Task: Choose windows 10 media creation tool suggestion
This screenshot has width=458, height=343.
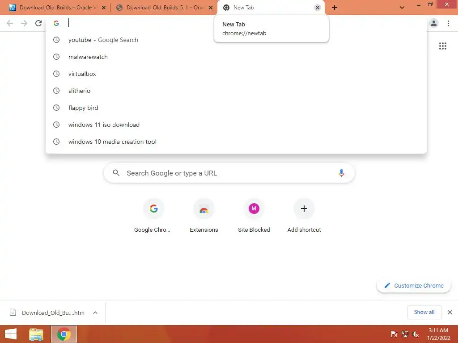Action: pos(236,142)
